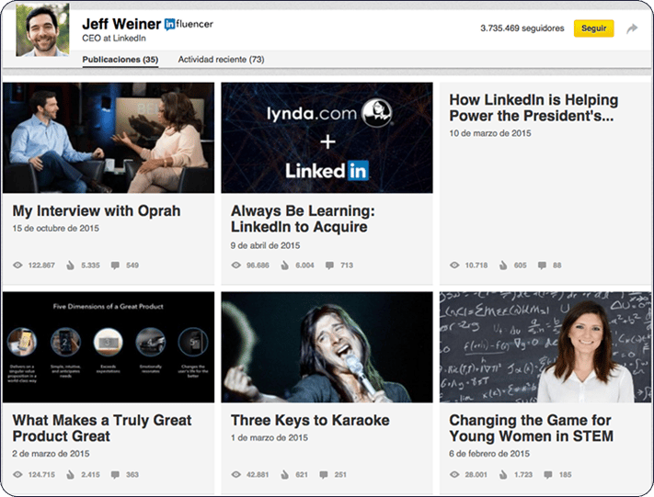Open the Publicaciones (35) tab
654x497 pixels.
click(120, 60)
